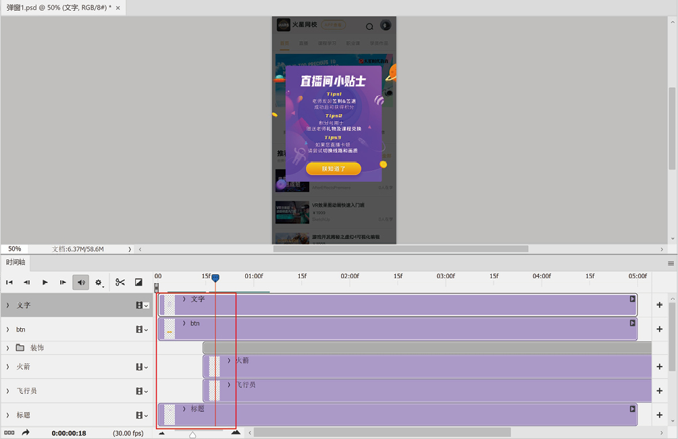Expand the btn clip properties in timeline

184,323
